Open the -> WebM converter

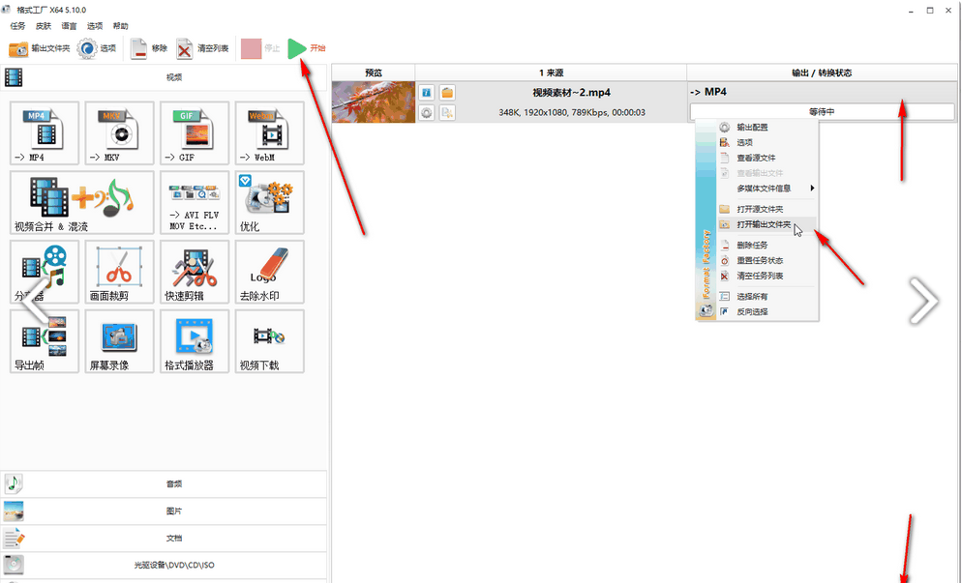(269, 132)
